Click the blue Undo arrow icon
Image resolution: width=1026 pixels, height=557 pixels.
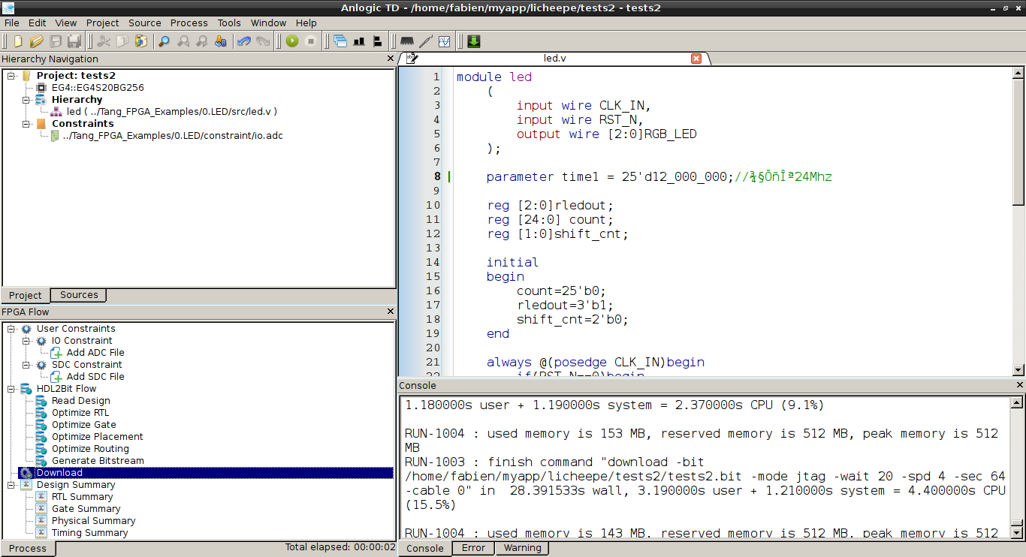243,41
